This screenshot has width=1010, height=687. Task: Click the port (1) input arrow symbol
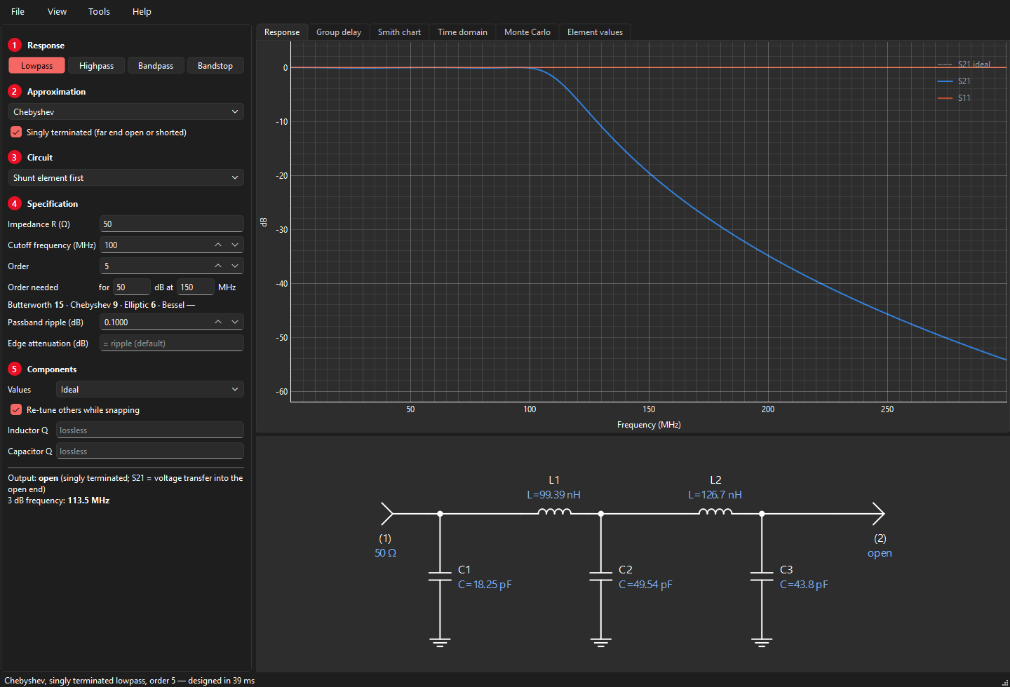point(386,514)
